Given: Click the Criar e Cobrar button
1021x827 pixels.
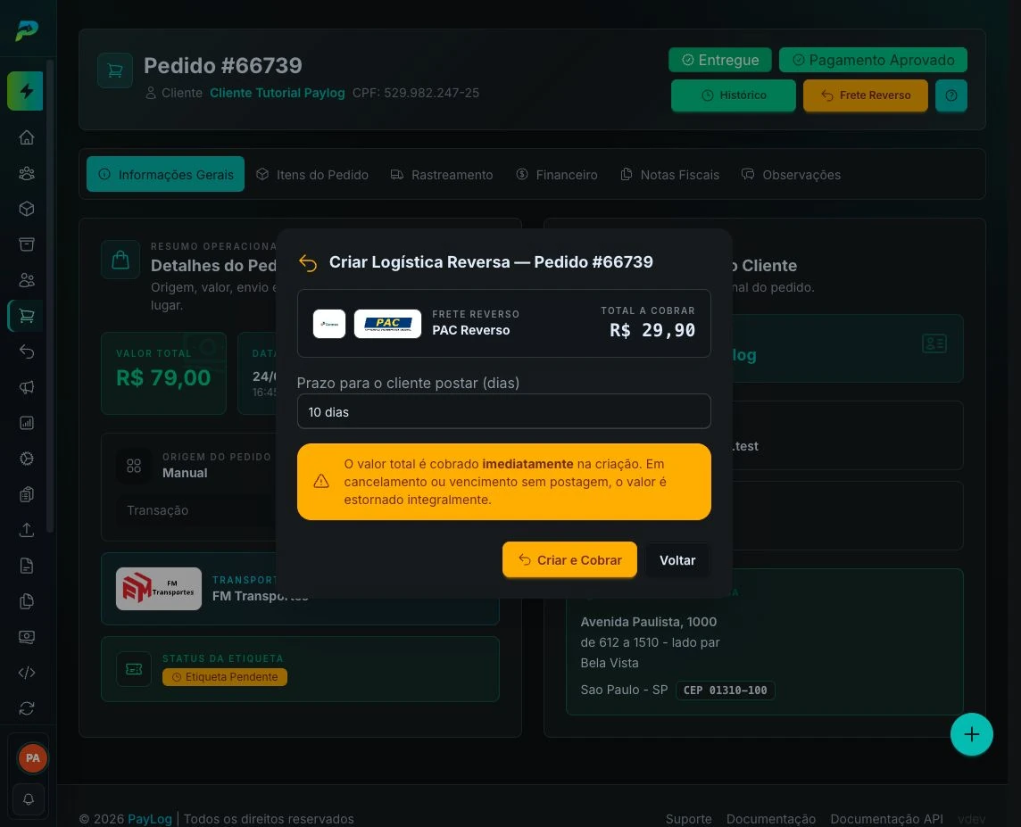Looking at the screenshot, I should point(569,559).
